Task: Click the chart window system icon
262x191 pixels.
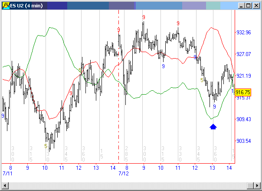Action: [6, 6]
